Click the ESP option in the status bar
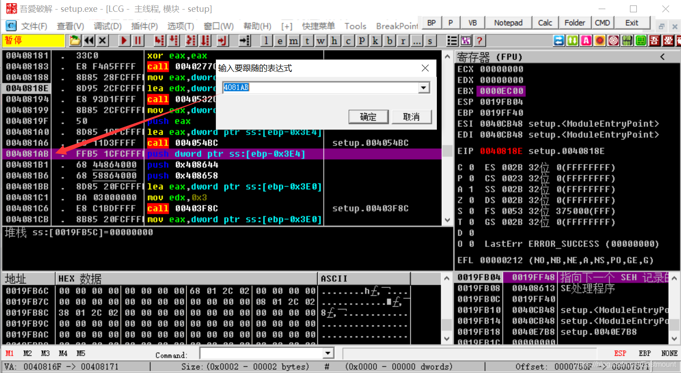This screenshot has width=681, height=373. coord(620,353)
